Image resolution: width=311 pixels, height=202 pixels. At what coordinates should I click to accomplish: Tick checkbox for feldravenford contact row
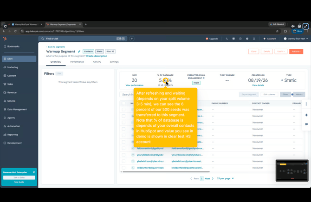point(123,148)
